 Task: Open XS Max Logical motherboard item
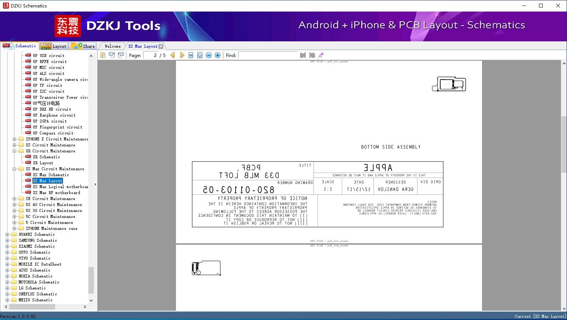click(x=60, y=187)
